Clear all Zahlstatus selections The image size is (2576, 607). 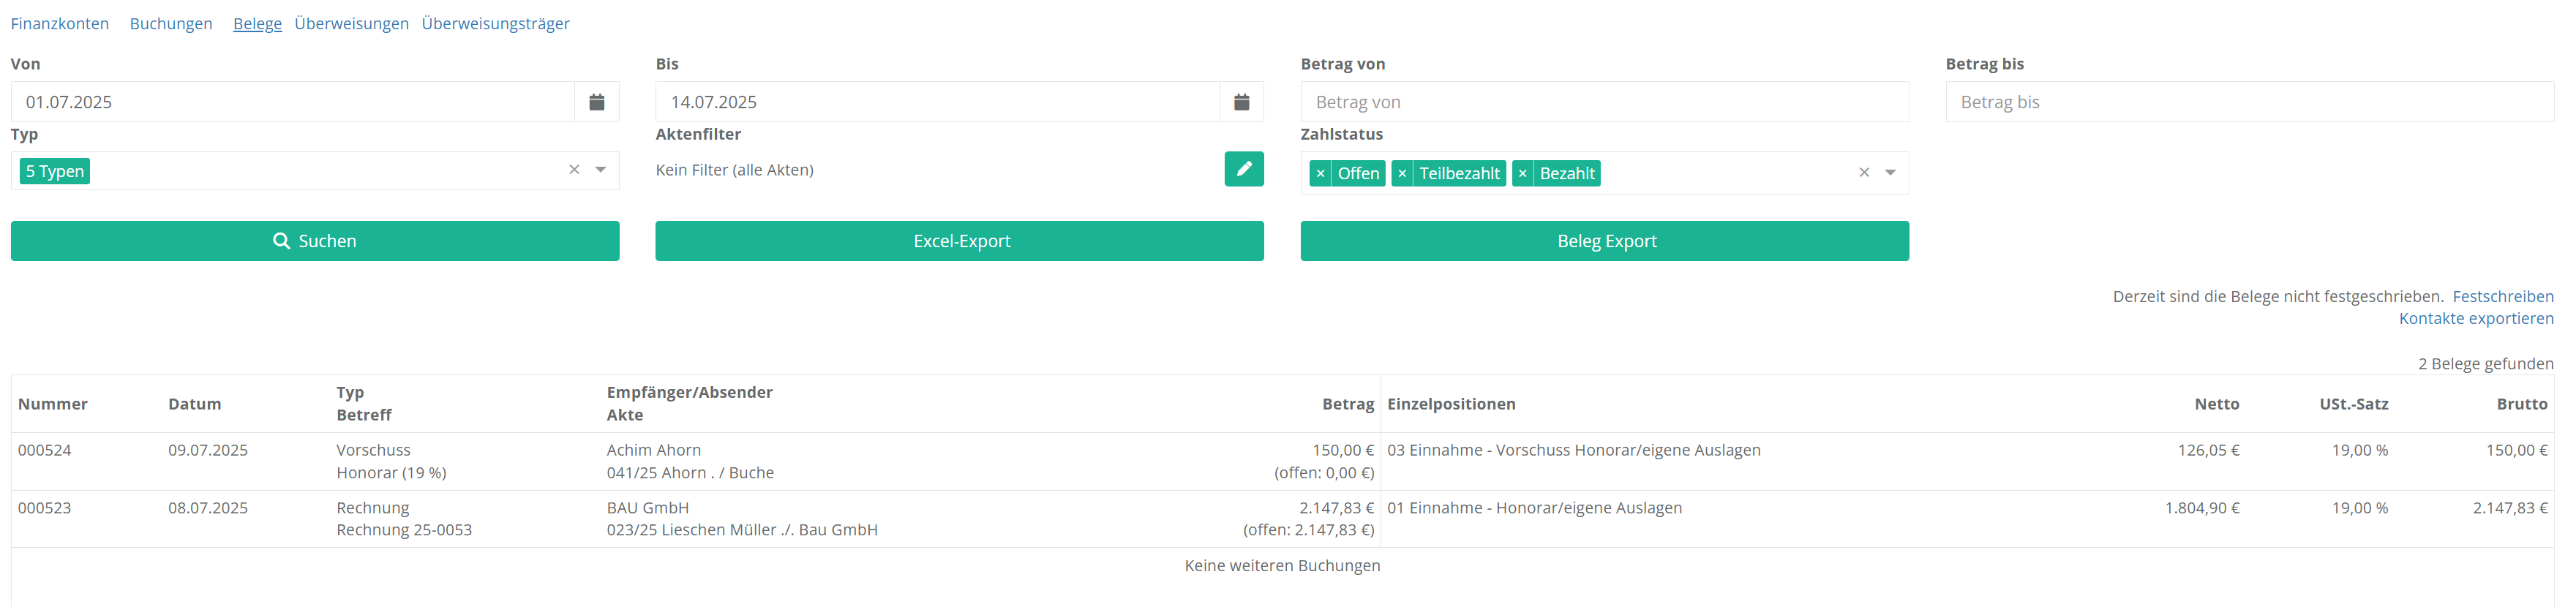coord(1863,173)
